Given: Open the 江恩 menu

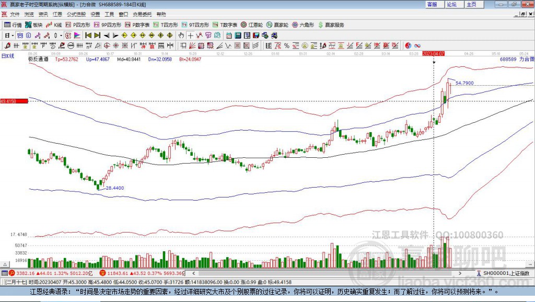Looking at the screenshot, I should pos(57,14).
